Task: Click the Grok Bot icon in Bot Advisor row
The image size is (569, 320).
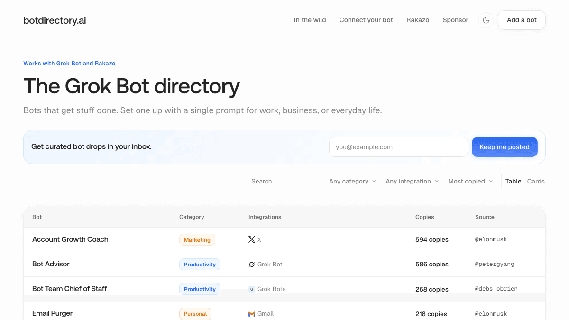Action: (252, 265)
